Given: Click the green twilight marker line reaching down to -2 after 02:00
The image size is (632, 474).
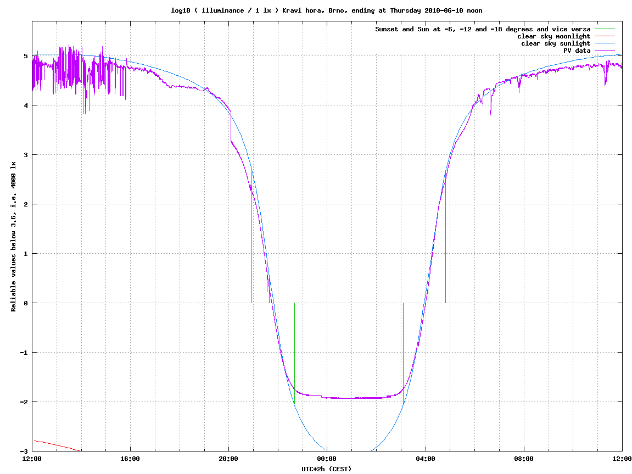Looking at the screenshot, I should [403, 353].
